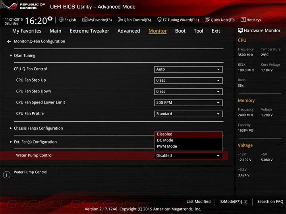286x214 pixels.
Task: Switch to the Boot tab
Action: pos(180,31)
